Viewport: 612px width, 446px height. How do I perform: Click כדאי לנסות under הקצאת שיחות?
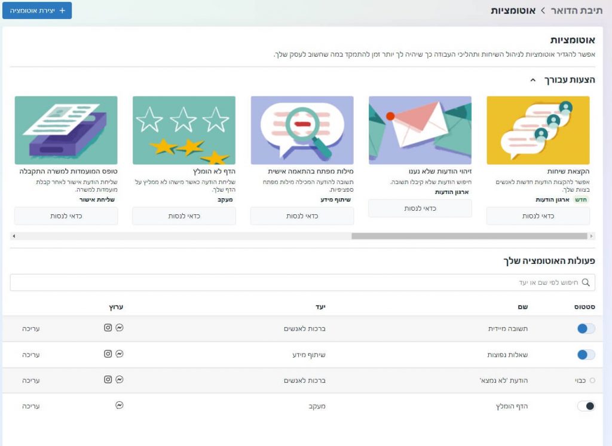click(538, 216)
